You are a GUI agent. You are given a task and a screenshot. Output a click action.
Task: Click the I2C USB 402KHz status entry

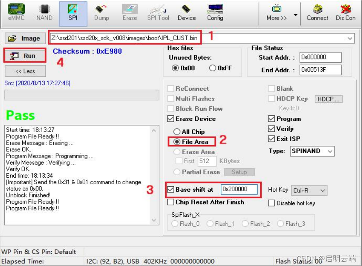point(126,261)
